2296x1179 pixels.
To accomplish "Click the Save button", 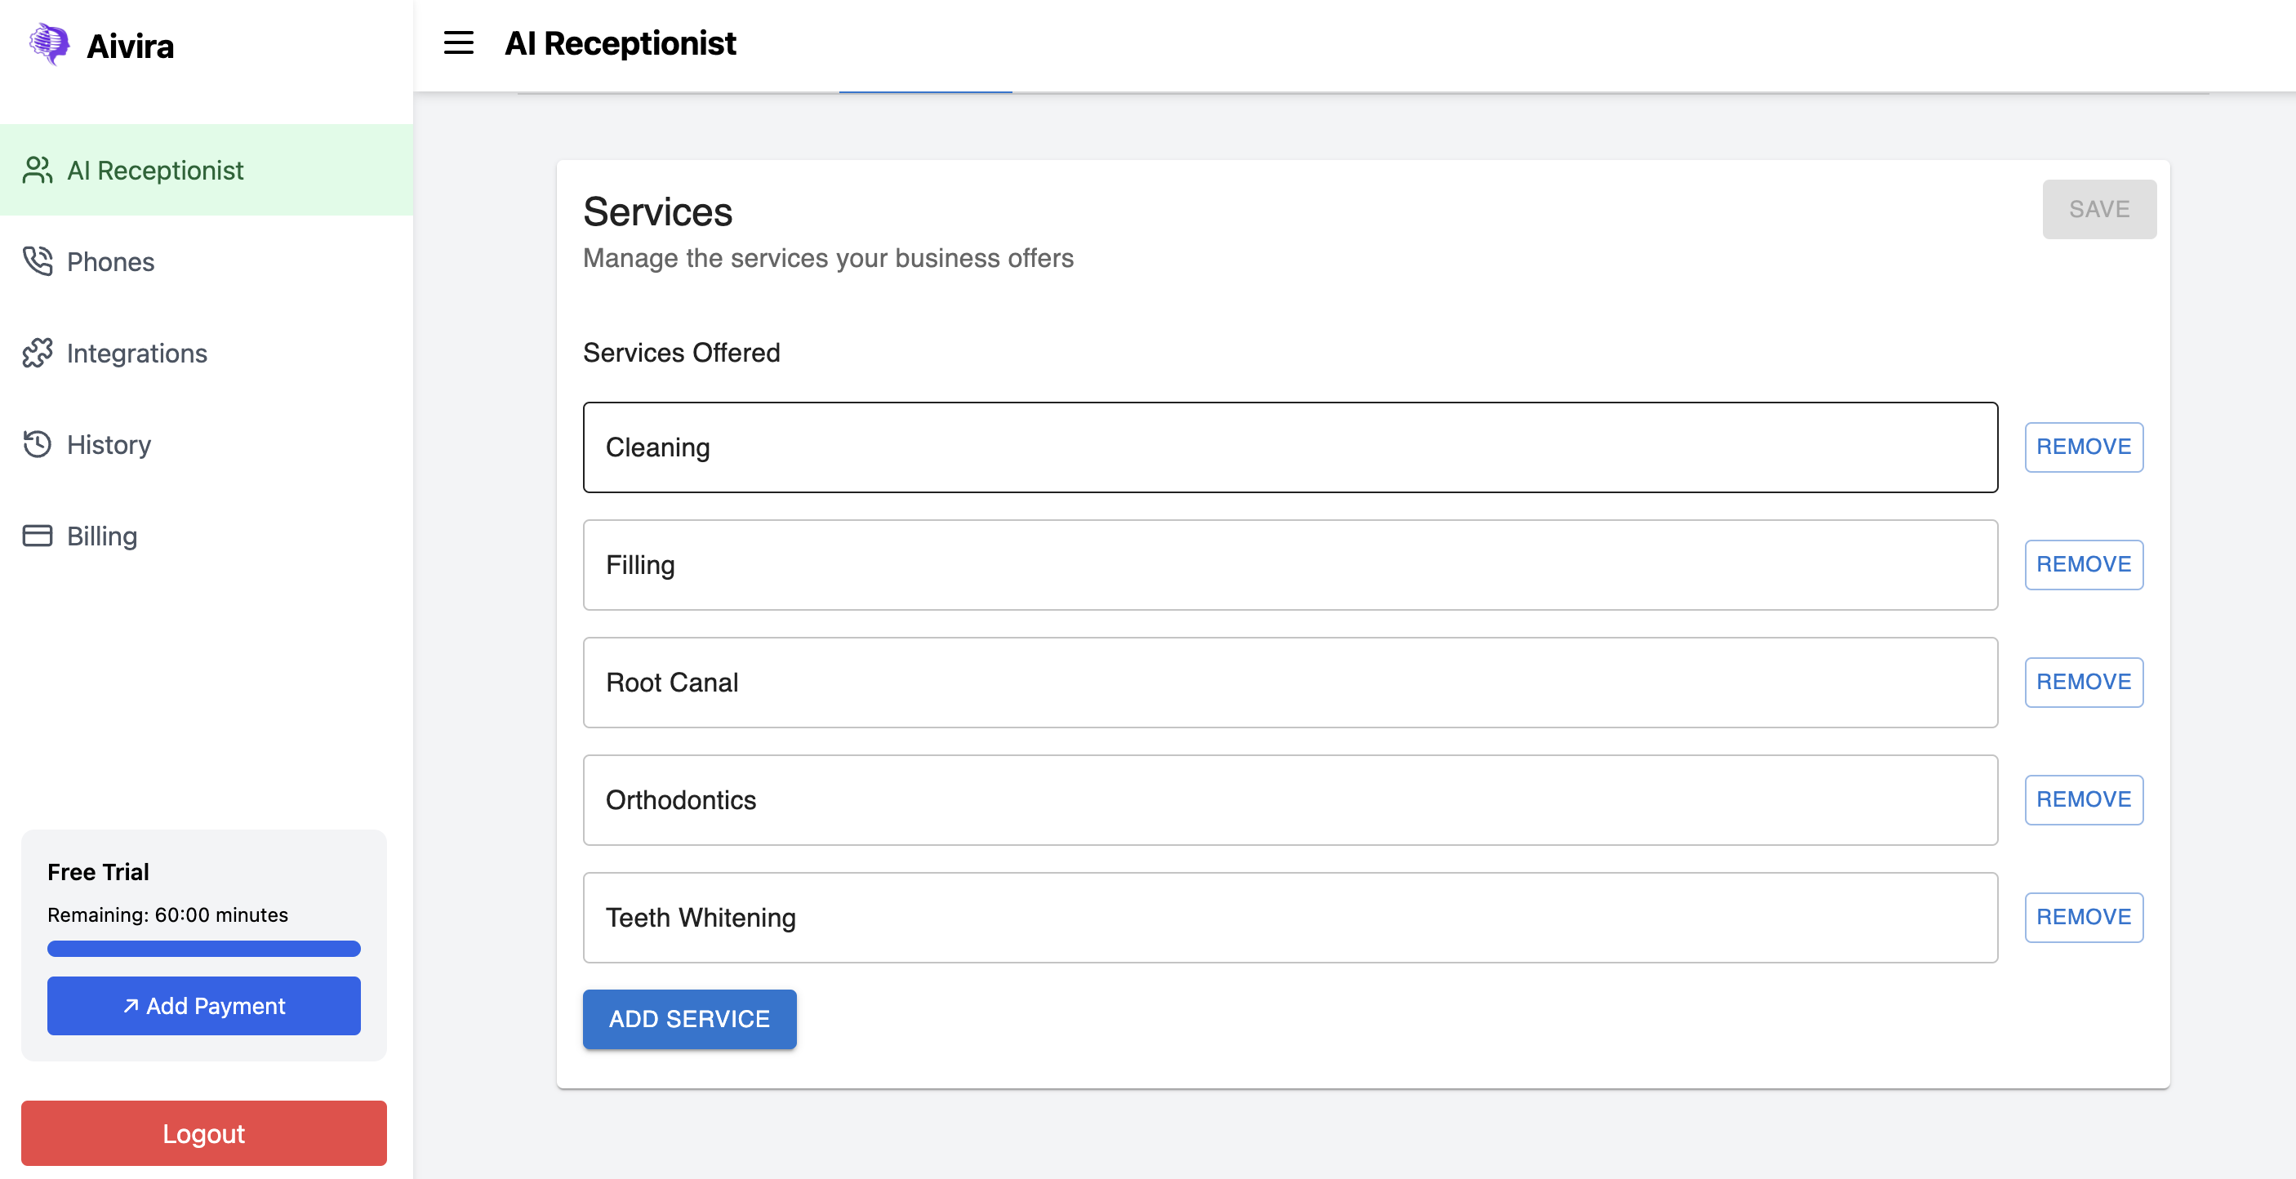I will pos(2098,208).
